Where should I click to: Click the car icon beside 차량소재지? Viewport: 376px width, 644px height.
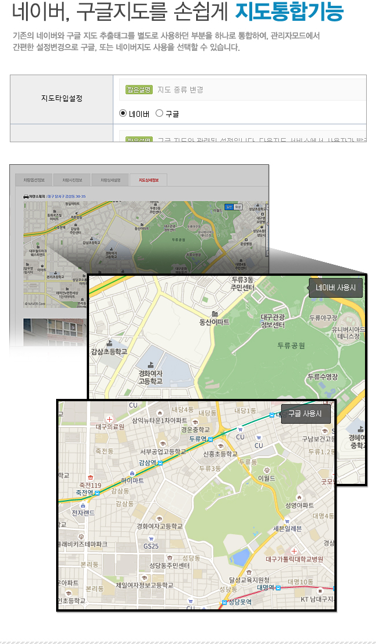[x=26, y=197]
